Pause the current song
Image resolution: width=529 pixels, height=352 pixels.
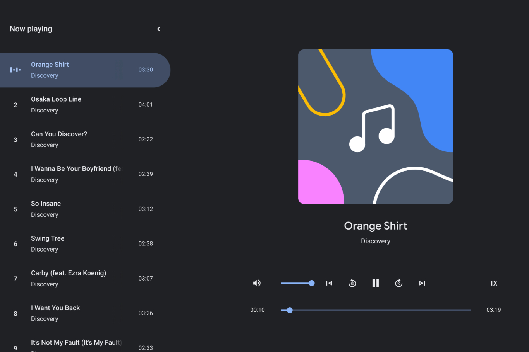[376, 283]
